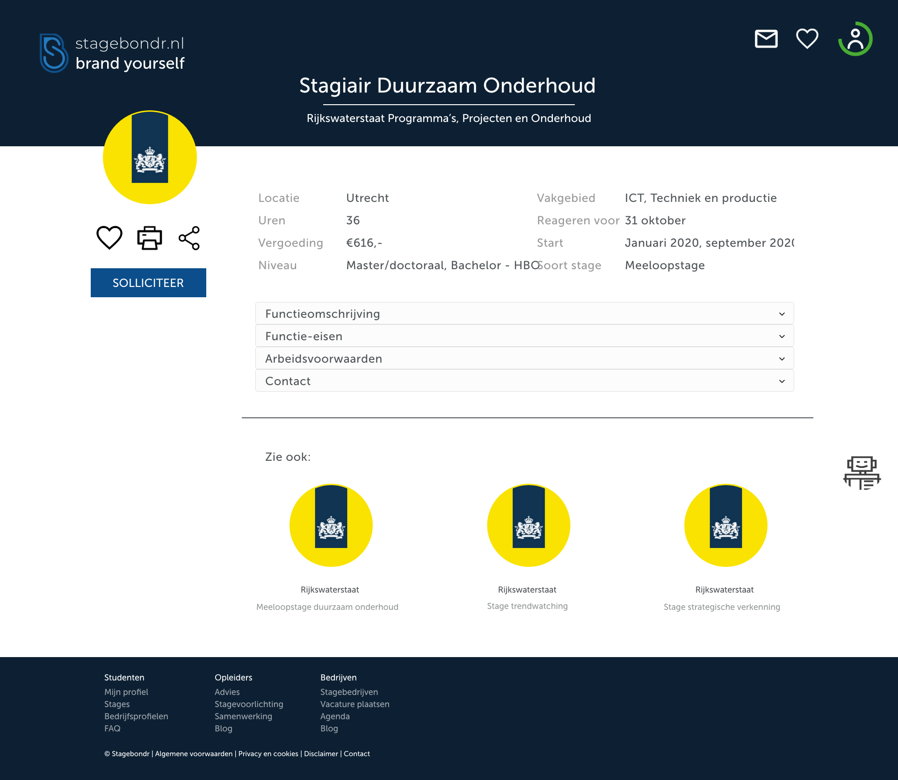The width and height of the screenshot is (898, 780).
Task: Expand the Arbeidsvoorwaarden section
Action: (x=525, y=358)
